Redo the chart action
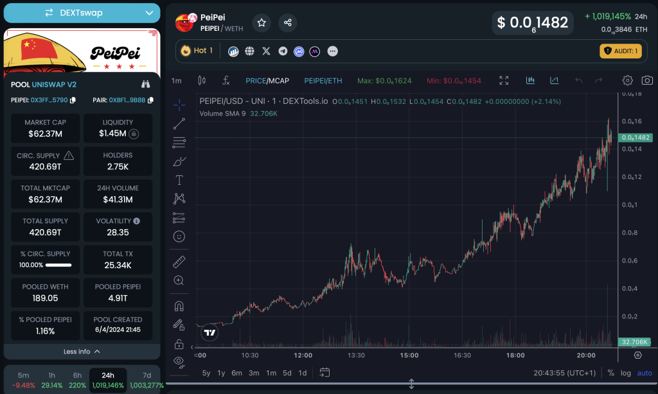The image size is (658, 394). tap(599, 80)
